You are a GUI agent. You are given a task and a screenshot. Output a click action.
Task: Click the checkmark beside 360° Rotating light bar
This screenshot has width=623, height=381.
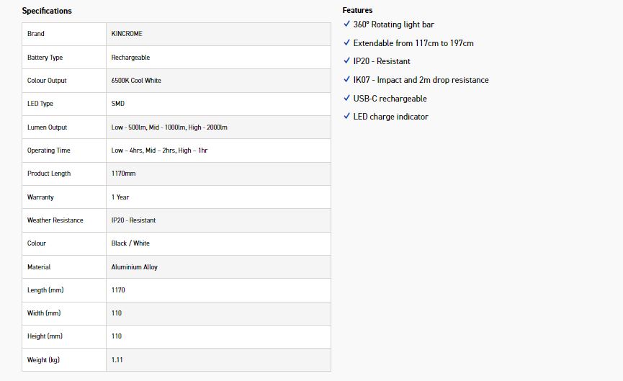347,24
